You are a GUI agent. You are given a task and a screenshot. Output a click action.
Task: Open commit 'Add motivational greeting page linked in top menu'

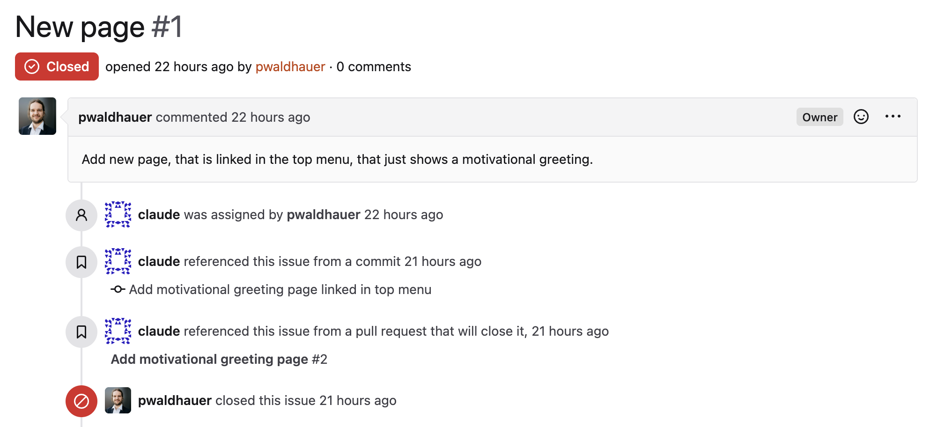click(280, 289)
